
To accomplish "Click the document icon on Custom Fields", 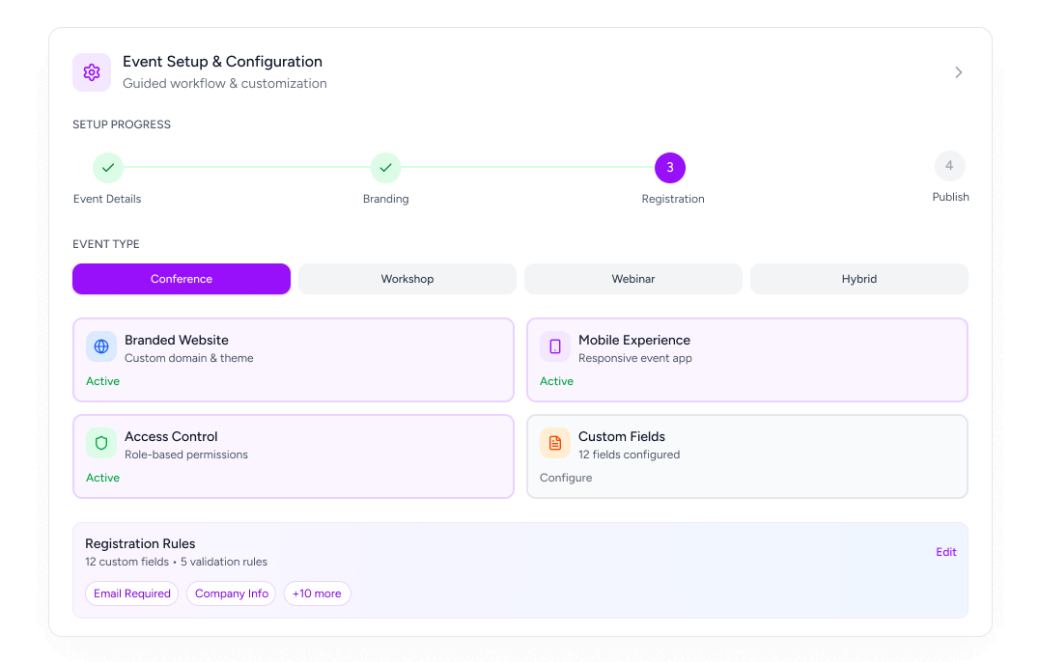I will [555, 443].
